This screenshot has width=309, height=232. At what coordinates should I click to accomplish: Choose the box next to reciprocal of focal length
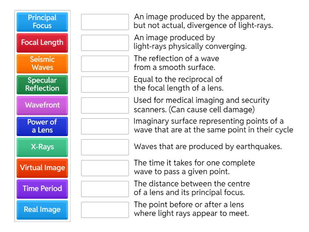(x=105, y=85)
